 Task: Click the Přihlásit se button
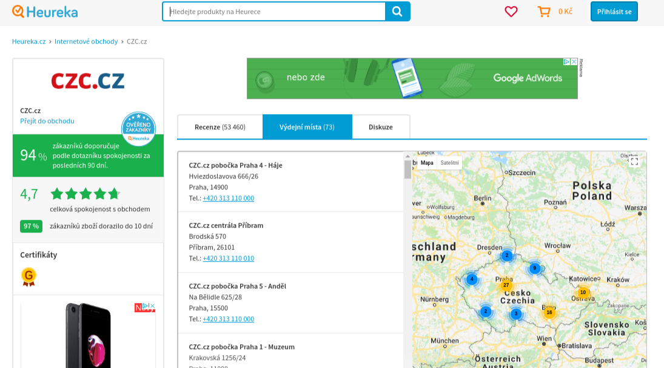click(x=614, y=12)
